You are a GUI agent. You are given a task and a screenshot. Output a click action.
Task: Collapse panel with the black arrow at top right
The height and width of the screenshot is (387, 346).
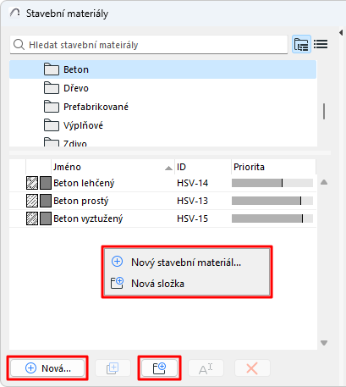(x=341, y=32)
